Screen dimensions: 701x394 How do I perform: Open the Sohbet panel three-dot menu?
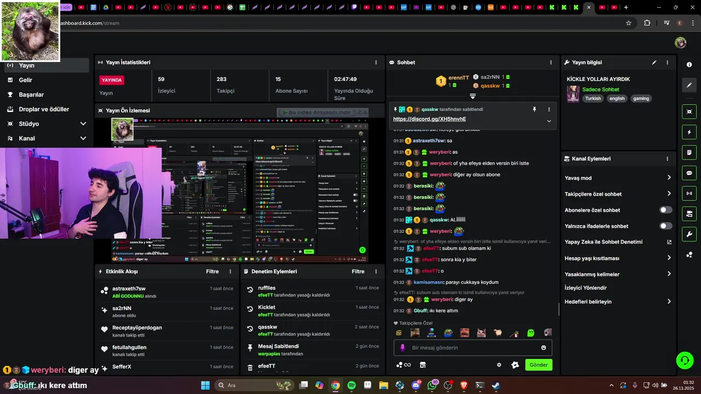point(551,62)
